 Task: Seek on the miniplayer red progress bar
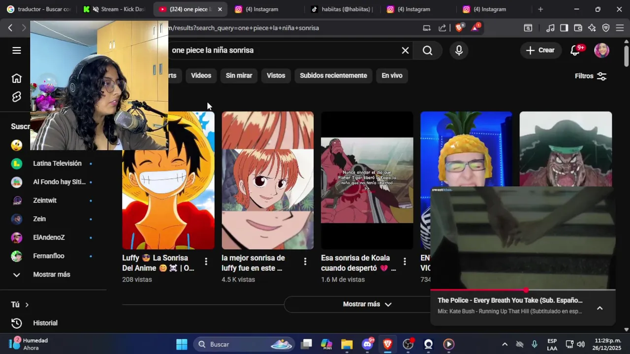[x=523, y=290]
